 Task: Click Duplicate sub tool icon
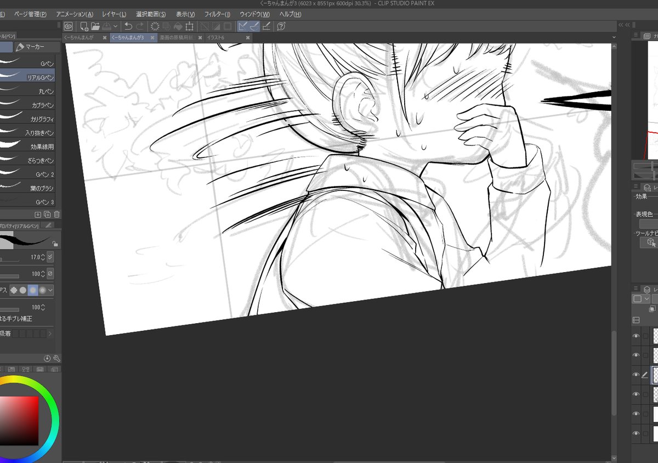click(47, 214)
